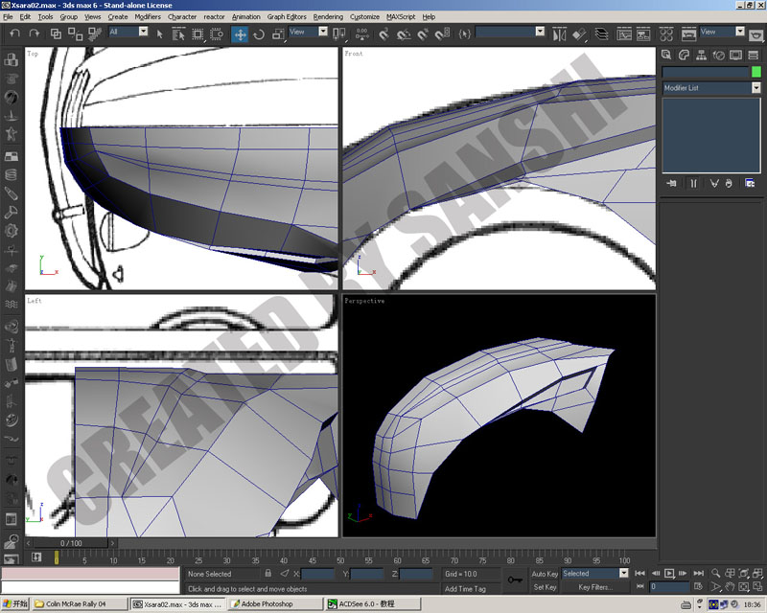Play the animation
Screen dimensions: 767x613
[668, 573]
